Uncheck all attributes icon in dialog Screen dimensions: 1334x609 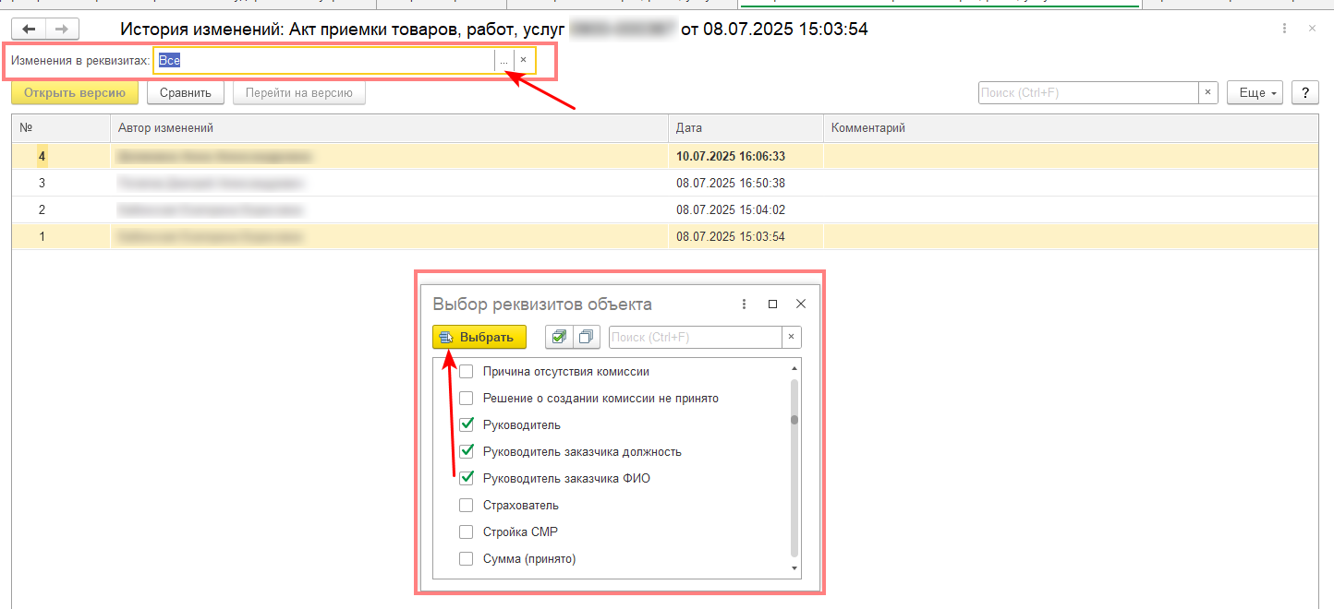[587, 337]
